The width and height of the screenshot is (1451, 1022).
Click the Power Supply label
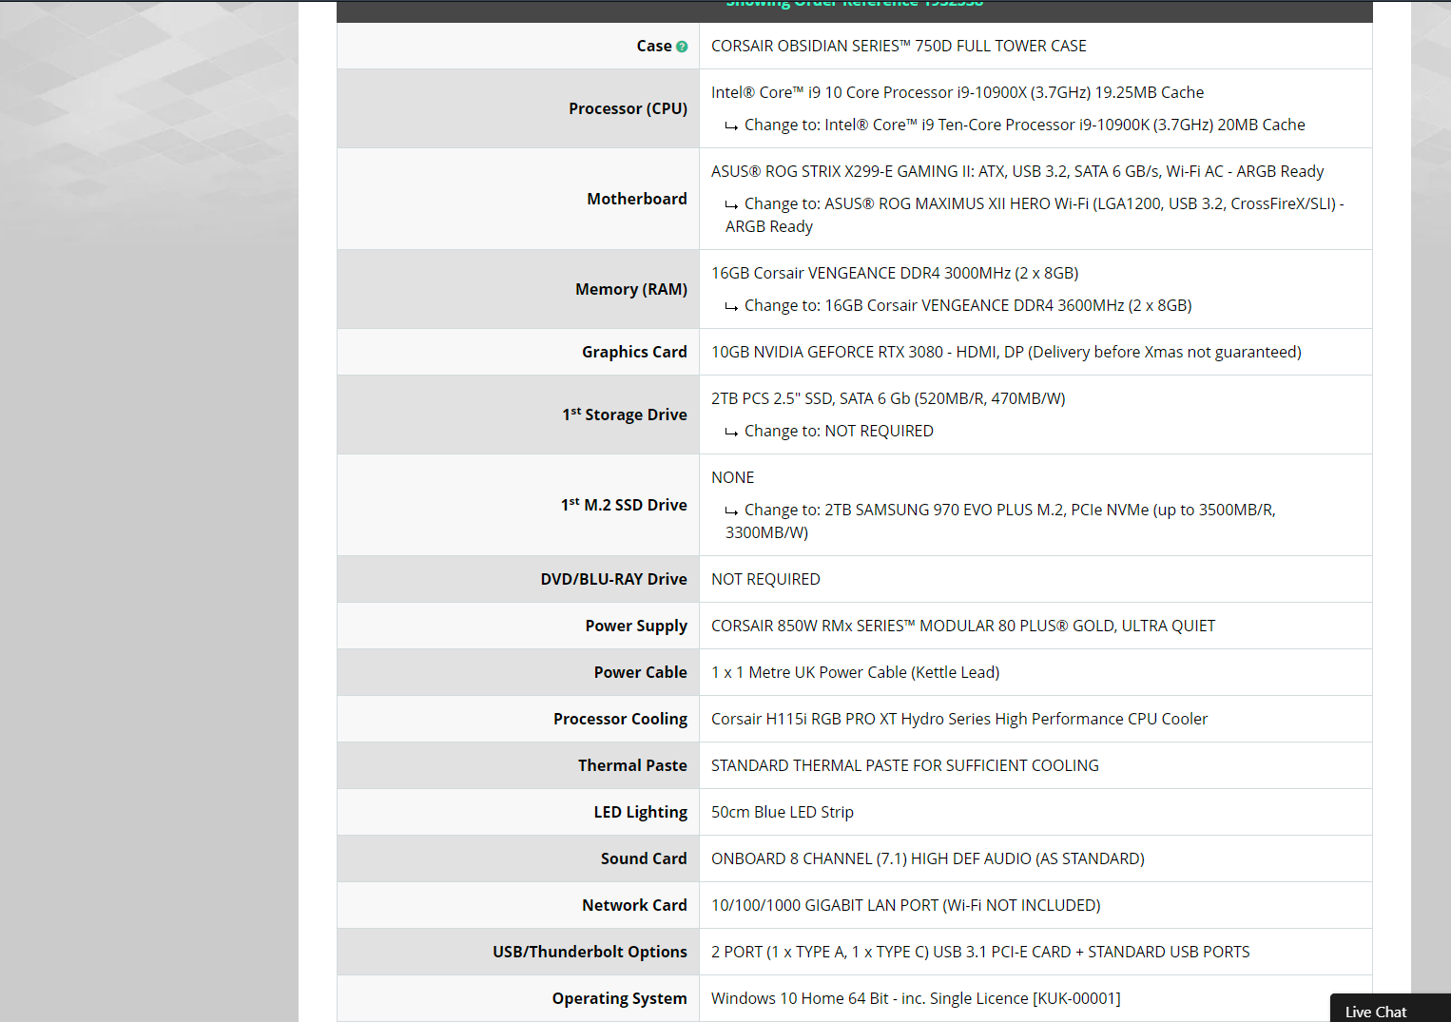click(x=636, y=626)
